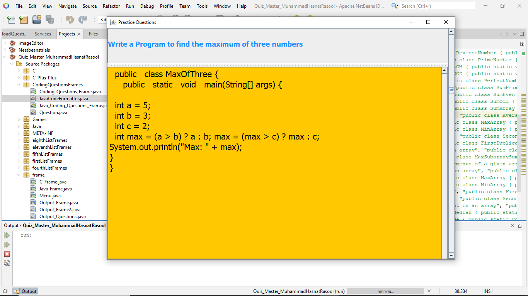Click the scroll down arrow of Practice Questions
The image size is (528, 296).
pyautogui.click(x=451, y=256)
